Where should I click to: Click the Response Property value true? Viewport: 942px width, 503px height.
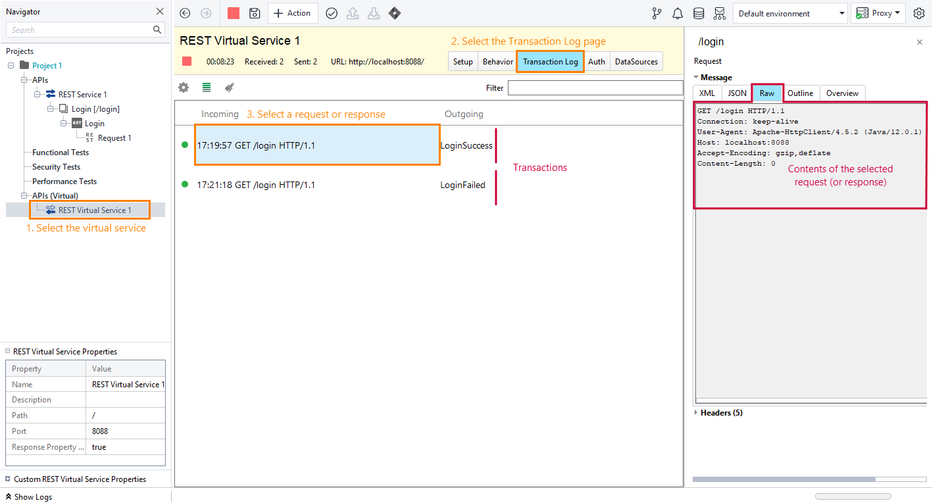[126, 447]
